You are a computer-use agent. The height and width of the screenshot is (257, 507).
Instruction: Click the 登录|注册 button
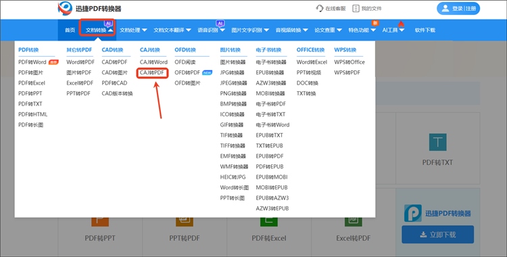(x=458, y=8)
